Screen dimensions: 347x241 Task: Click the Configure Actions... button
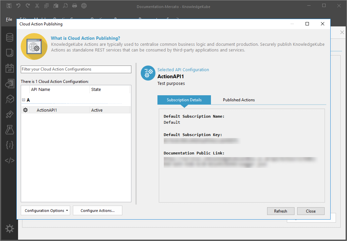coord(98,211)
